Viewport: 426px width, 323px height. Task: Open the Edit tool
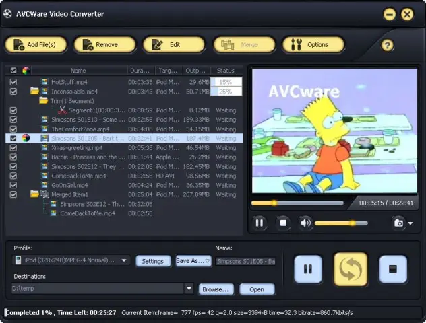[x=174, y=44]
